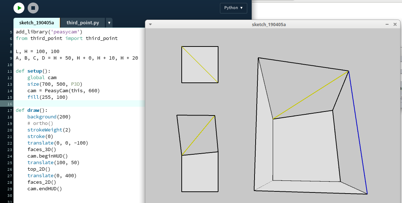Screen dimensions: 402x203
Task: Run the sketch with the play button
Action: click(19, 8)
